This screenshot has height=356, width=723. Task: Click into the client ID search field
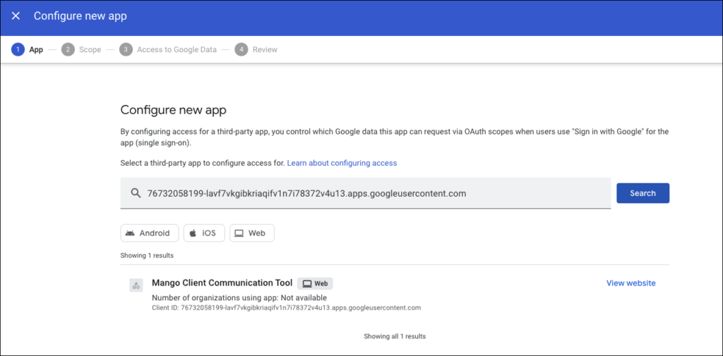366,193
